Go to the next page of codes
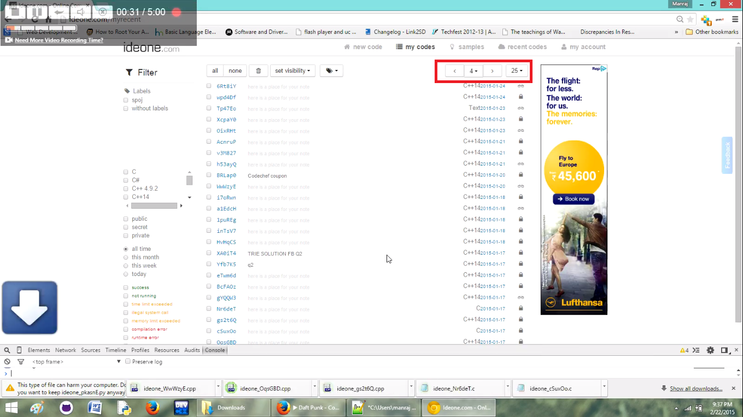The image size is (743, 417). [492, 71]
